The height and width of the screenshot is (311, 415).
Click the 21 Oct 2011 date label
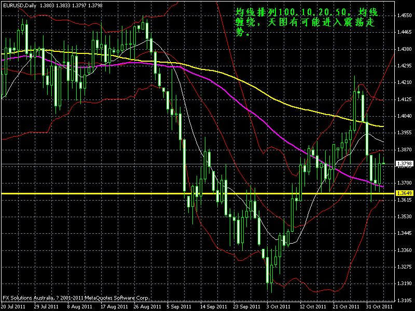(345, 306)
